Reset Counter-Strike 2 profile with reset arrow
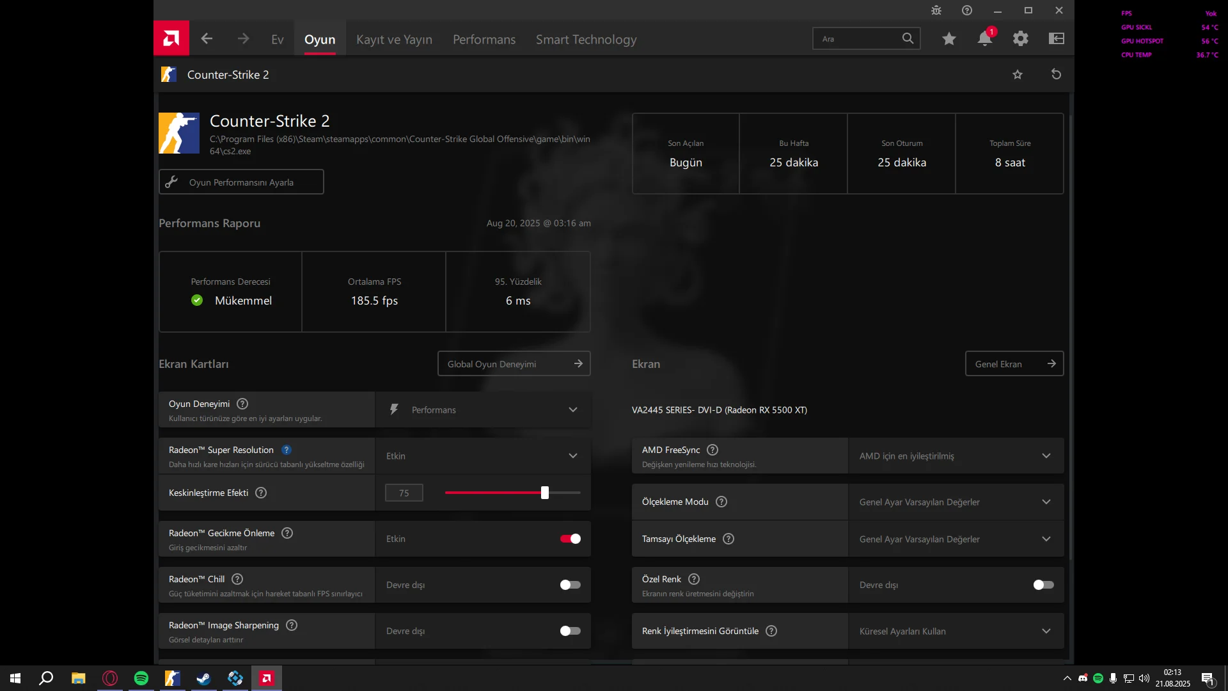Image resolution: width=1228 pixels, height=691 pixels. click(x=1056, y=74)
